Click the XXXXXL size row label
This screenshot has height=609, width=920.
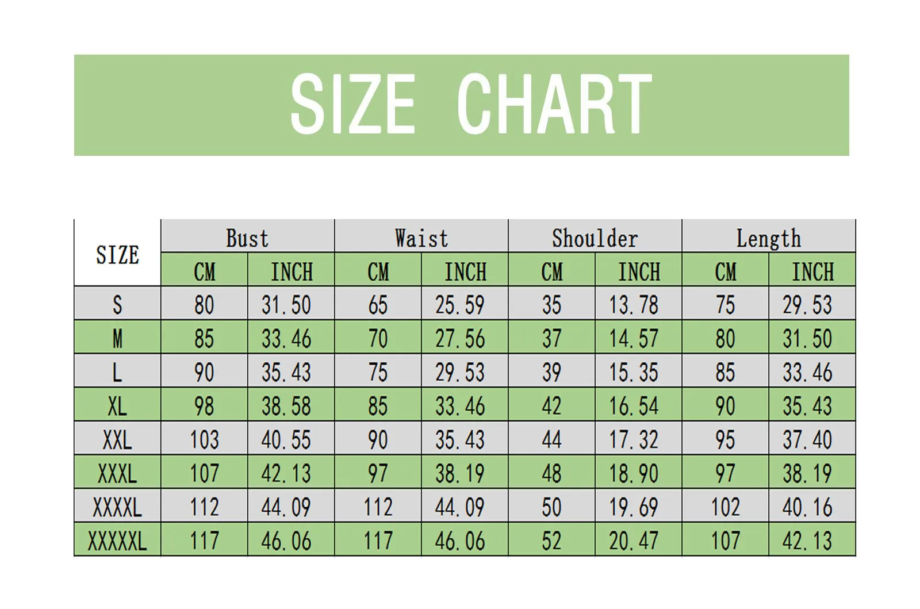[117, 541]
